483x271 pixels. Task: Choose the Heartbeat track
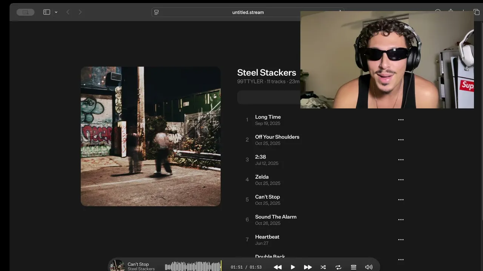tap(267, 237)
